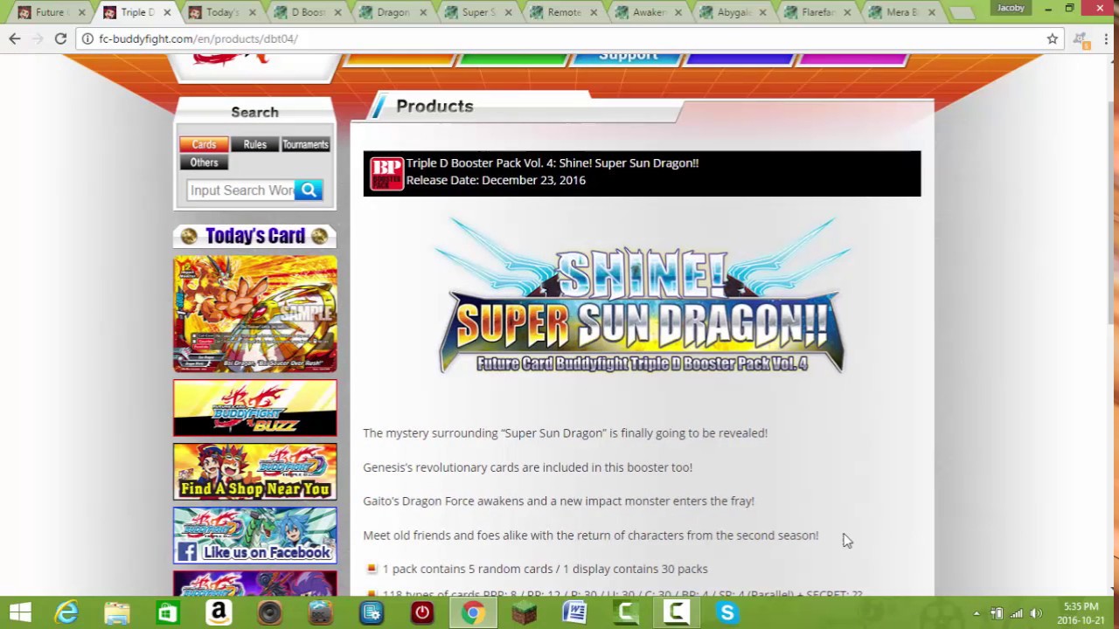1119x629 pixels.
Task: Open Minecraft from the taskbar
Action: click(524, 612)
